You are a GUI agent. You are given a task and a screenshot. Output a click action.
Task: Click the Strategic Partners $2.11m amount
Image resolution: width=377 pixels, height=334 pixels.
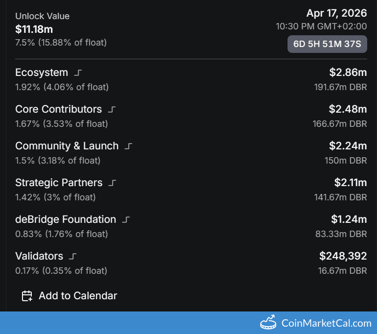coord(350,183)
